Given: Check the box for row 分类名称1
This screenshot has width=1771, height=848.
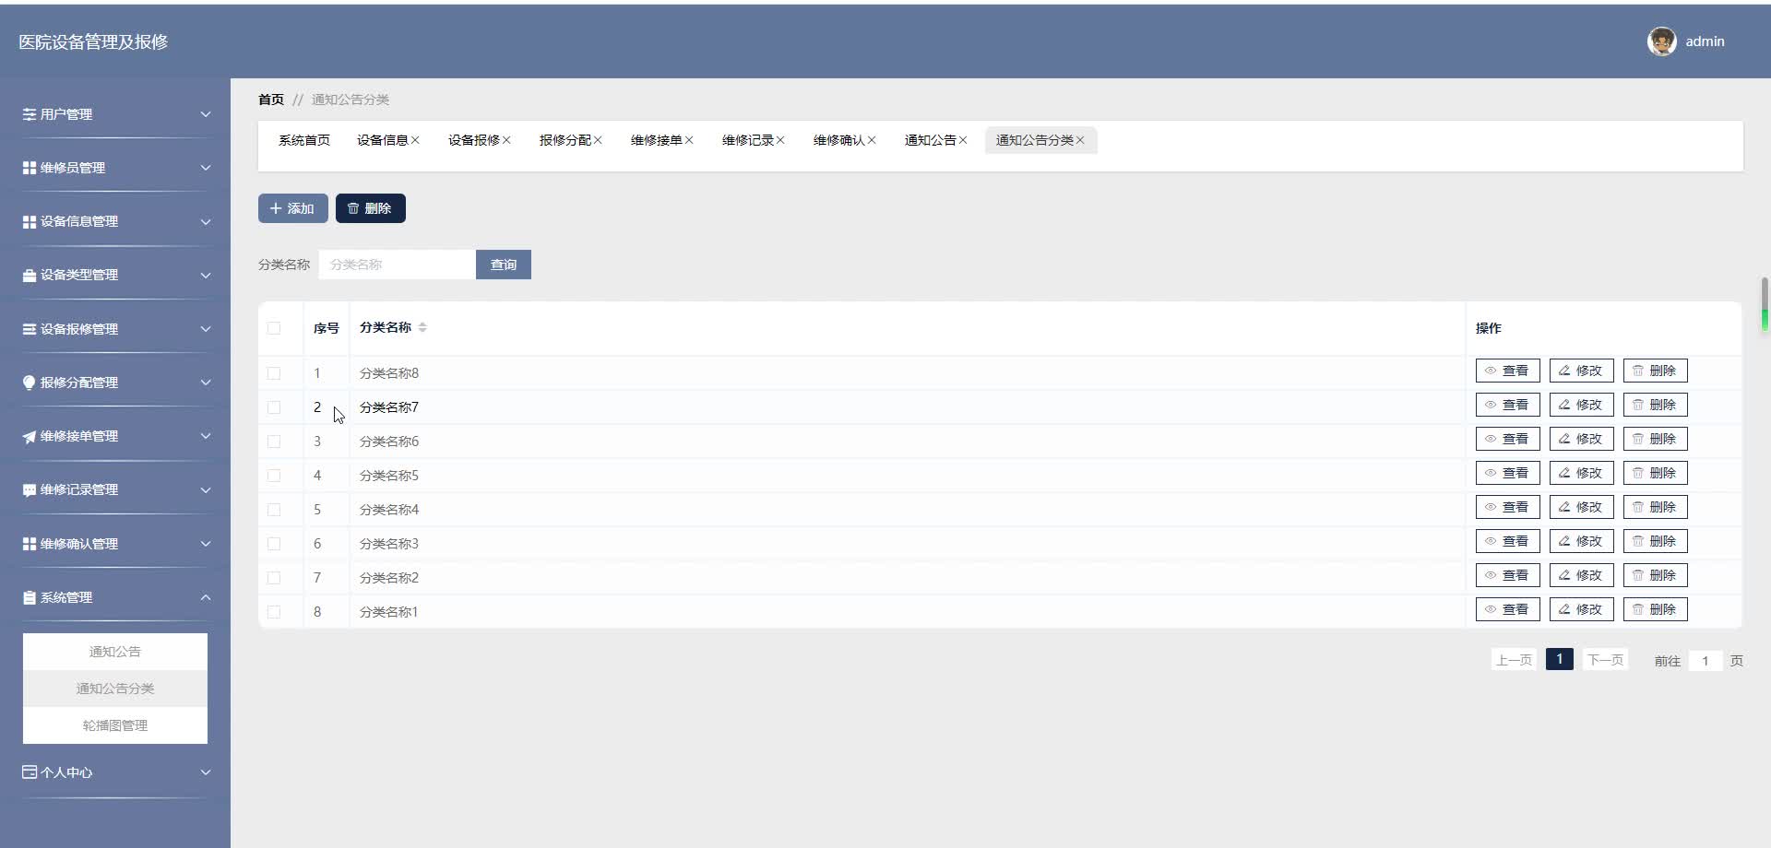Looking at the screenshot, I should (x=274, y=612).
